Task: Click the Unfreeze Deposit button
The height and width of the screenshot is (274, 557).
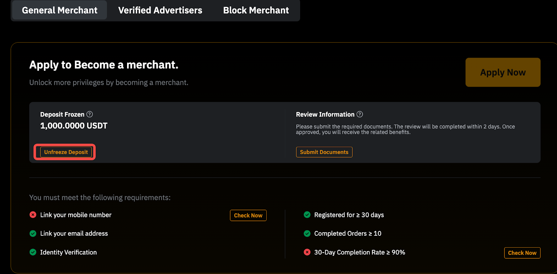Action: (66, 152)
